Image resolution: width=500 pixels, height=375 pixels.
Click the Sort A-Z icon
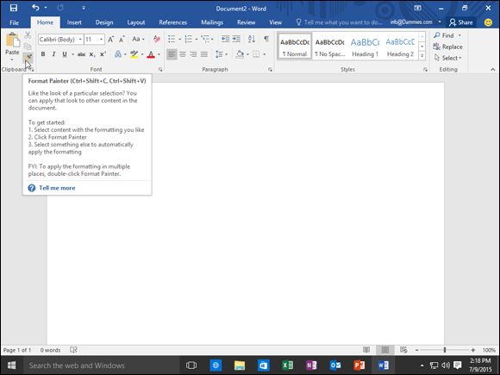252,39
